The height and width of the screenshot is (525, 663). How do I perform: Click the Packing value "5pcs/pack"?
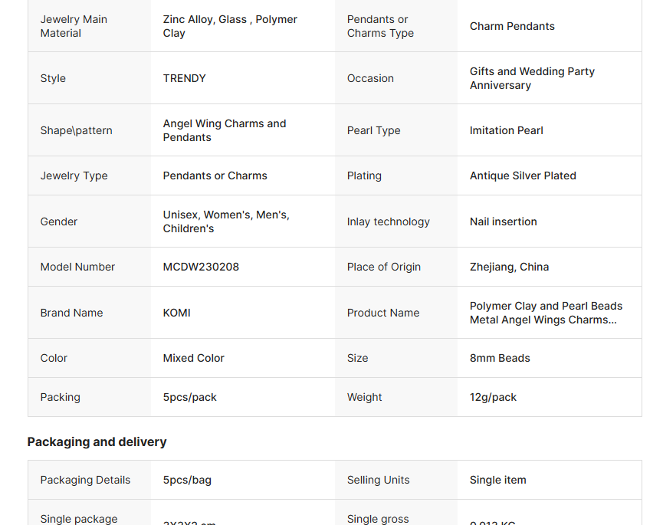(190, 397)
